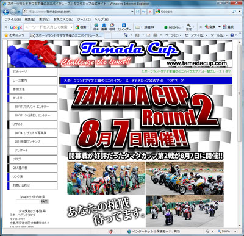
Task: Click the カレンダー calendar icon
Action: point(124,27)
